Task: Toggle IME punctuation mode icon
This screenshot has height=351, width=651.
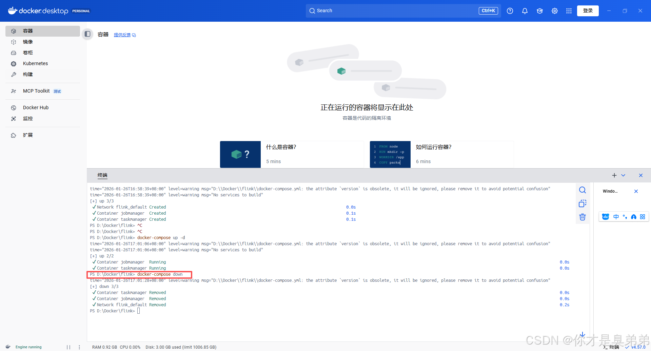Action: point(625,217)
